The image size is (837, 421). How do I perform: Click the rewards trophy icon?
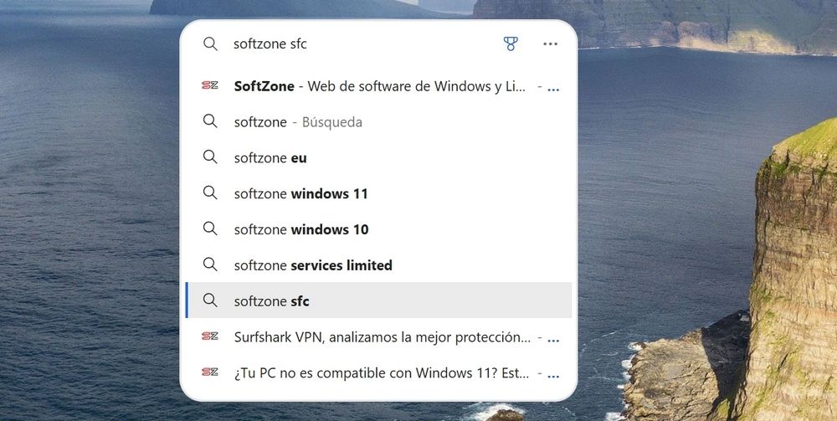pos(511,44)
